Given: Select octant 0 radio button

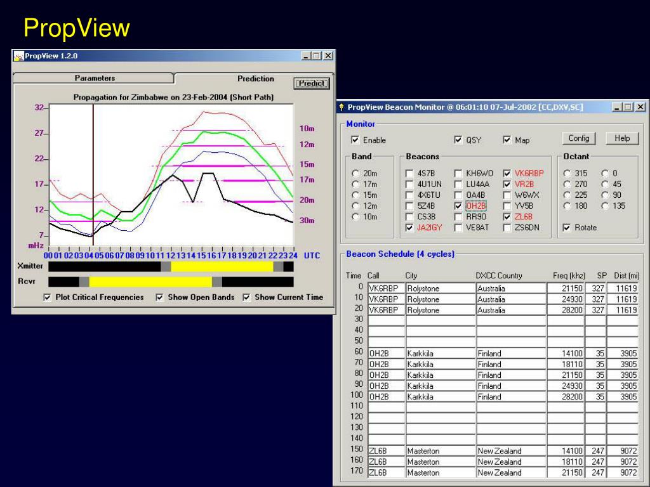Looking at the screenshot, I should (x=605, y=174).
